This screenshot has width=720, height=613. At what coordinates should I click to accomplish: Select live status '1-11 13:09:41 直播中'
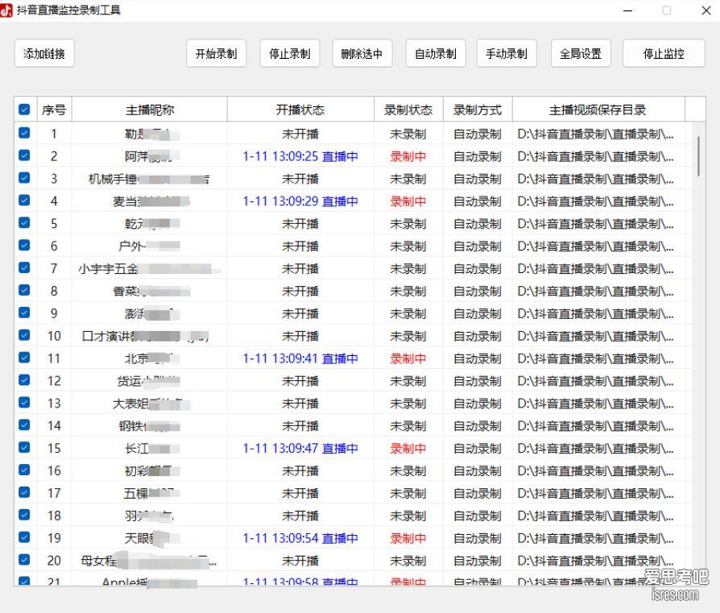point(300,358)
